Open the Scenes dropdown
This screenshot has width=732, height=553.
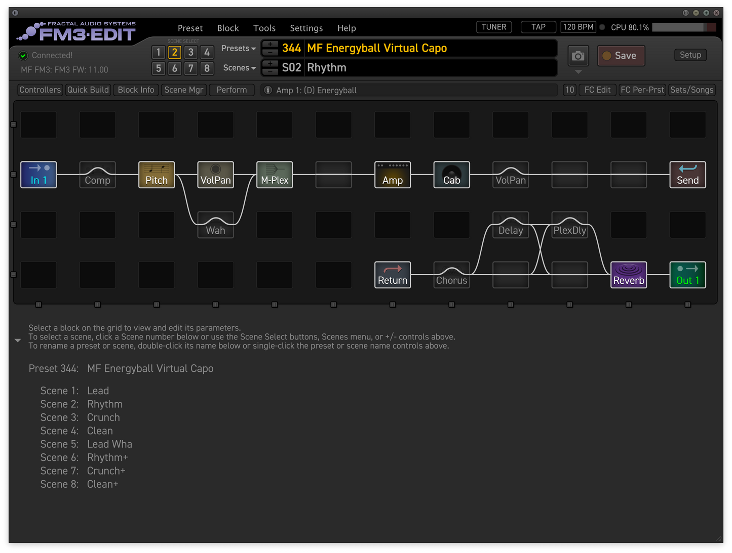pyautogui.click(x=239, y=68)
